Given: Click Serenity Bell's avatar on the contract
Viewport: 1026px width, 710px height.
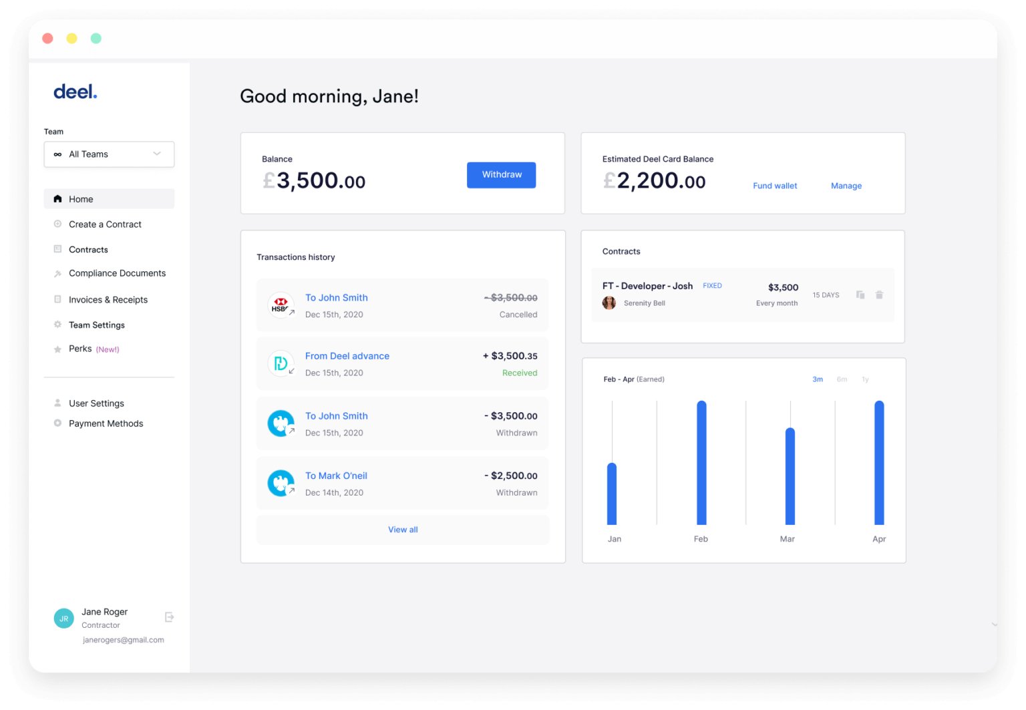Looking at the screenshot, I should (609, 303).
